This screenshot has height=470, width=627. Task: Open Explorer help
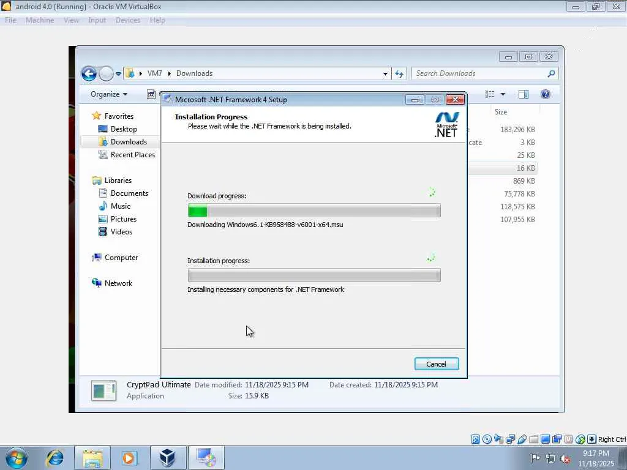[546, 94]
